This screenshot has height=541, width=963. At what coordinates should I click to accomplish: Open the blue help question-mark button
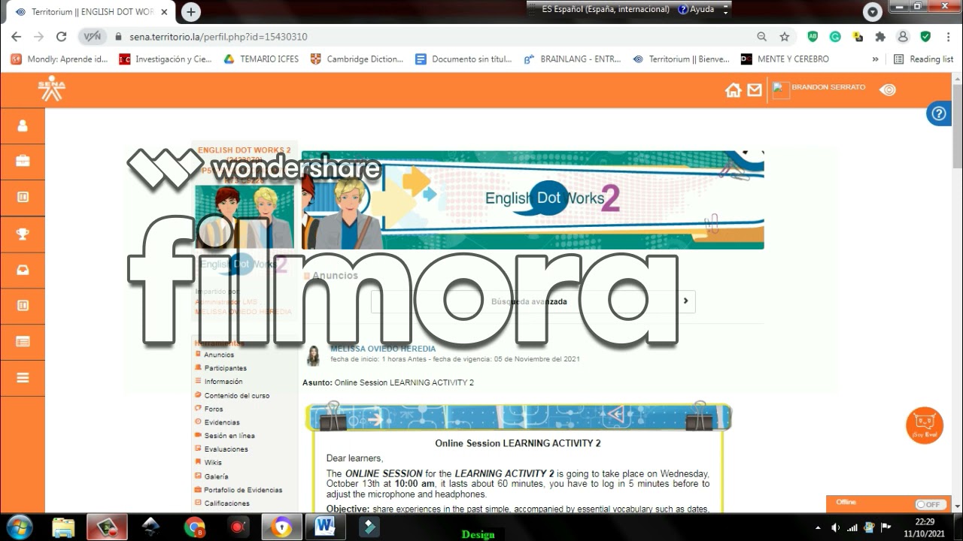[x=938, y=113]
